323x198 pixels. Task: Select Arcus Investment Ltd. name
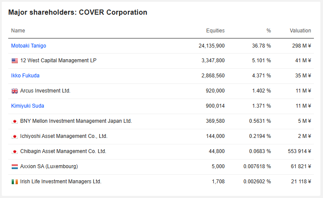pyautogui.click(x=46, y=91)
